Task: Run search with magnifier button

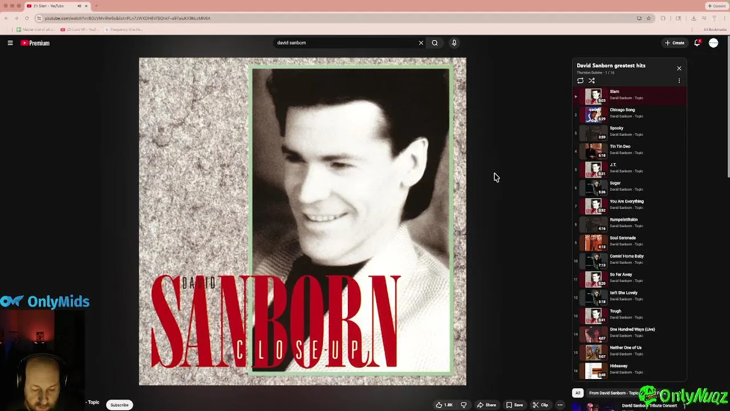Action: pyautogui.click(x=435, y=43)
